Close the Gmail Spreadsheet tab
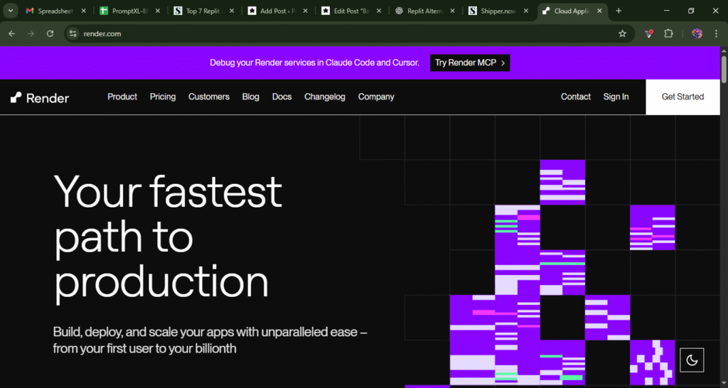 [84, 11]
